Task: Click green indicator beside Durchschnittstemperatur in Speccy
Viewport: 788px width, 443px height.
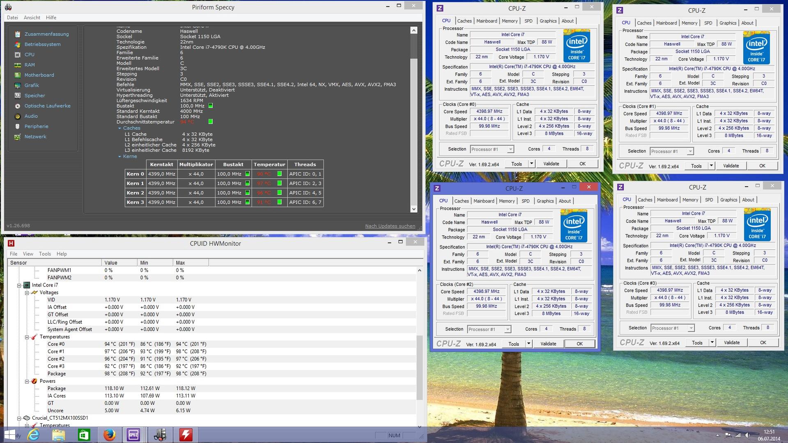Action: pos(211,122)
